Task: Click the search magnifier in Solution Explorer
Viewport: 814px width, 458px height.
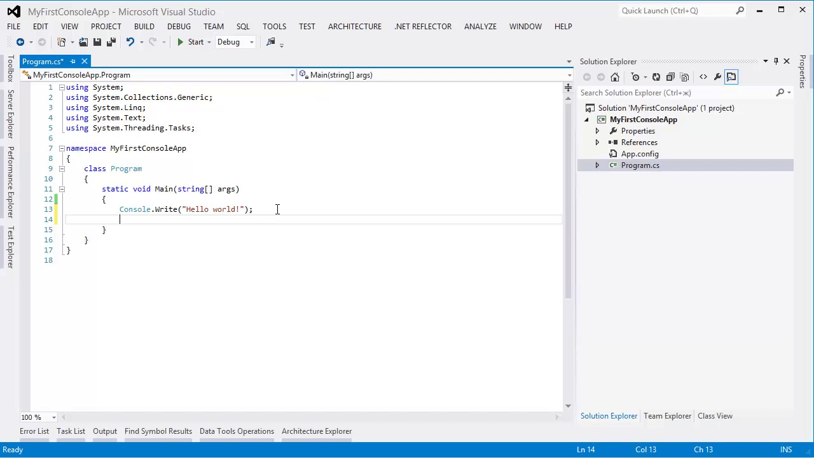Action: point(780,93)
